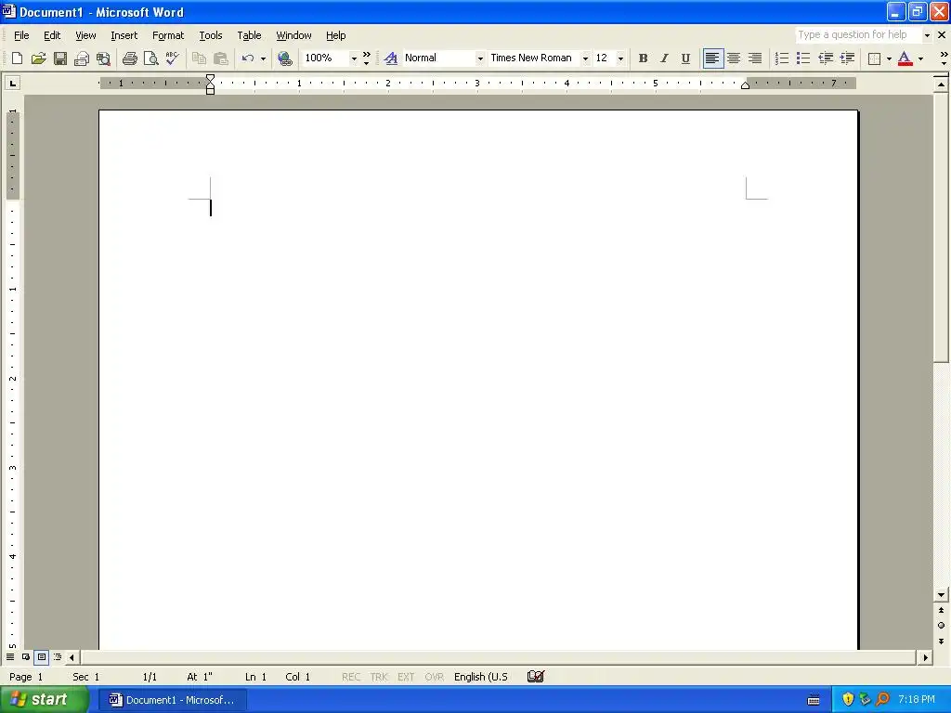
Task: Toggle REC macro recording in status bar
Action: click(x=350, y=677)
